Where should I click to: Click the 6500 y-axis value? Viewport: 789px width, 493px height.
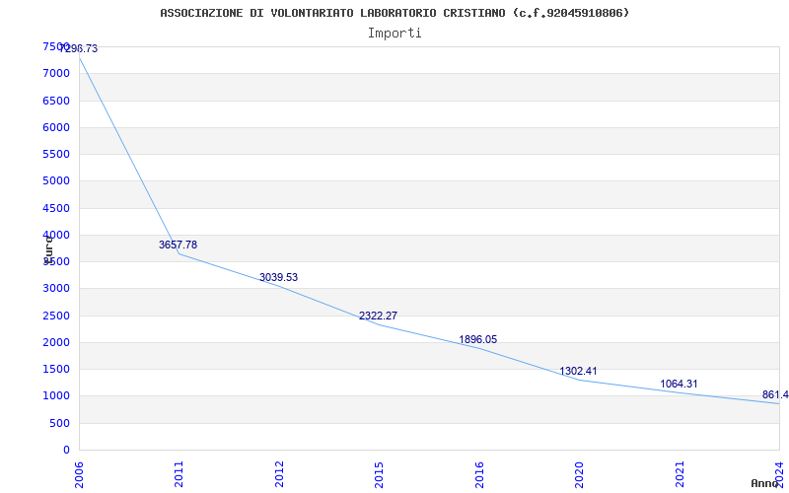coord(56,101)
